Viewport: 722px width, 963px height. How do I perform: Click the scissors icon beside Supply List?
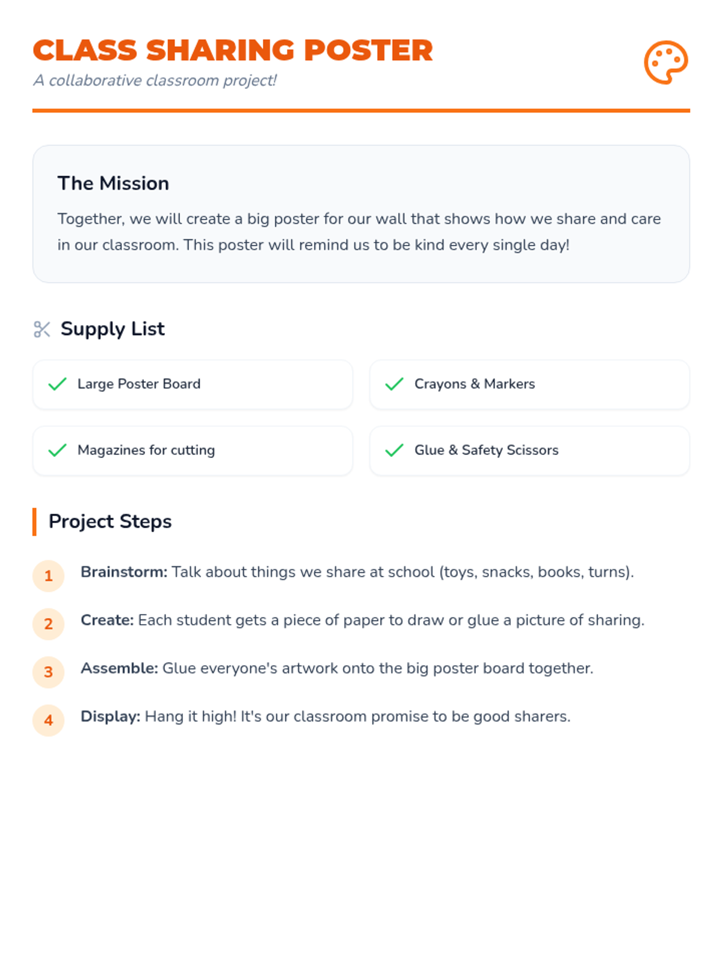(x=42, y=329)
